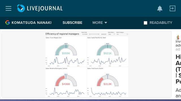Click the $313K red gauge value
Viewport: 181px width, 101px height.
click(x=107, y=84)
